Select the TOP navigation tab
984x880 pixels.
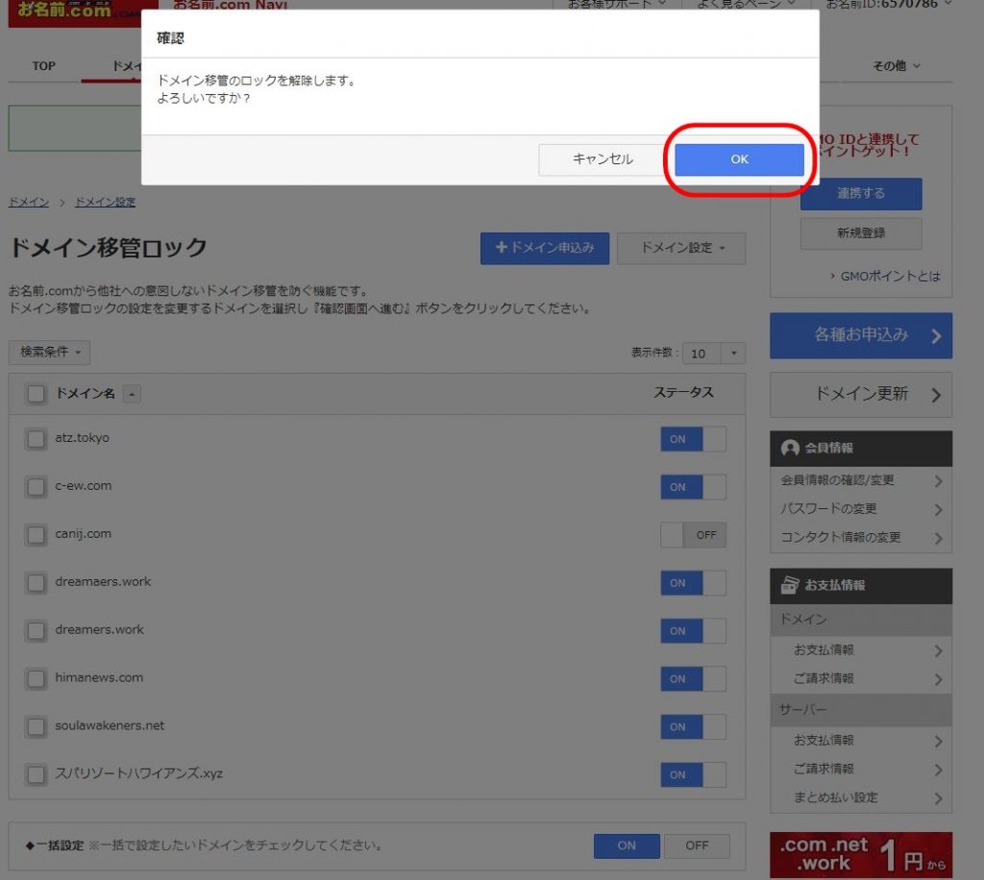(x=44, y=66)
